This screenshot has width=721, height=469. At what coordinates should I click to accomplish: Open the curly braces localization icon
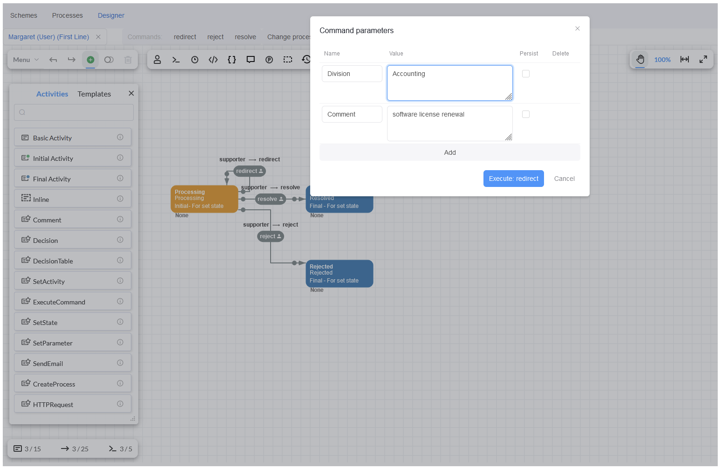pos(232,60)
